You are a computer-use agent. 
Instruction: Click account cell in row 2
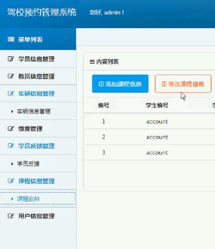tap(157, 137)
